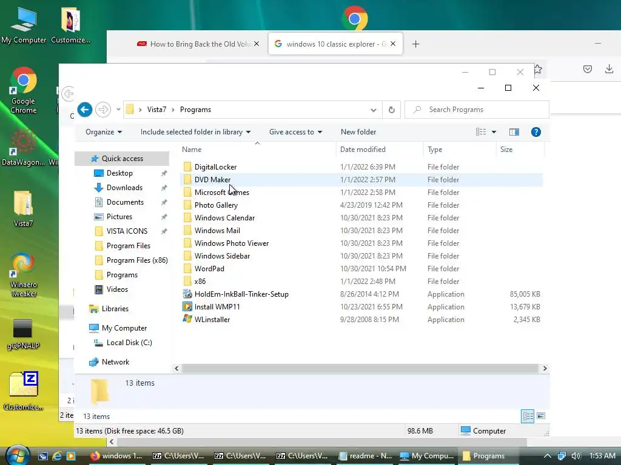Click Internet Explorer quick launch icon
This screenshot has height=465, width=621.
tap(57, 456)
